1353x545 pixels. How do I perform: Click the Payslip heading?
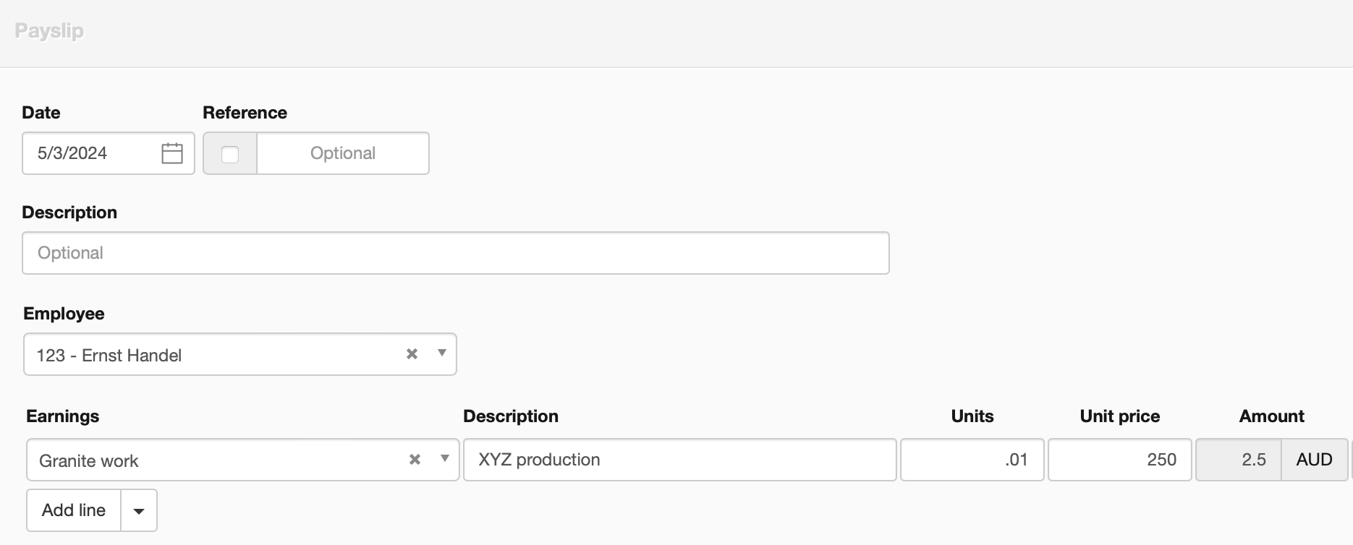click(x=49, y=31)
